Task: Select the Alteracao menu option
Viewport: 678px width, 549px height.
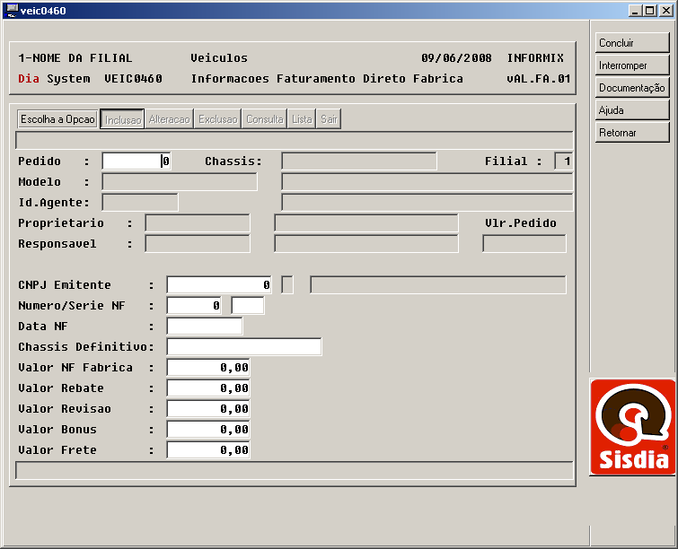Action: [x=170, y=119]
